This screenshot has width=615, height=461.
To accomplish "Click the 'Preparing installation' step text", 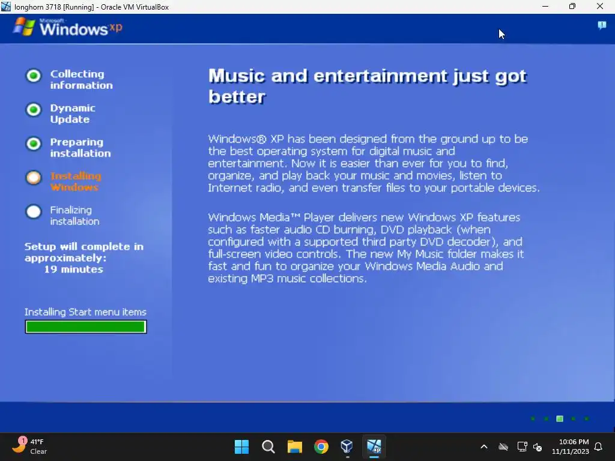I will coord(80,148).
